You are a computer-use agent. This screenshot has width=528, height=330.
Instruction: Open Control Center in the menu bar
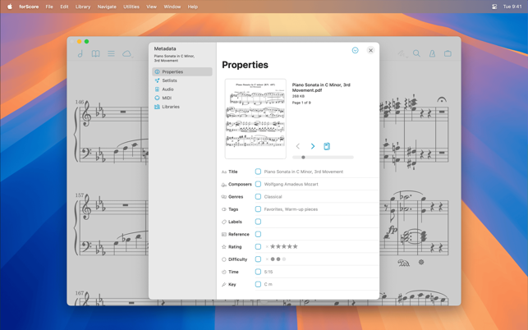tap(494, 7)
